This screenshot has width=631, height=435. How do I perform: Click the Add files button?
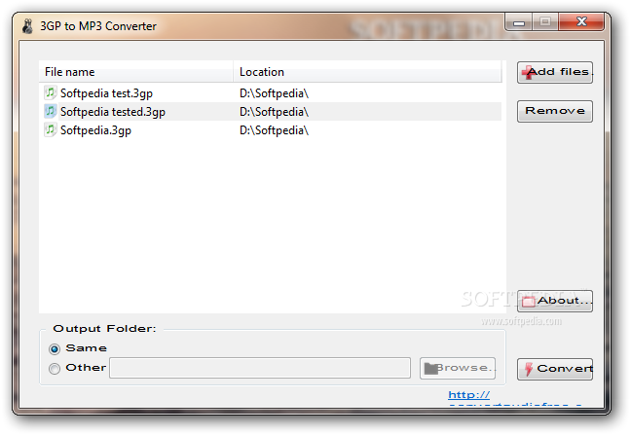coord(554,72)
